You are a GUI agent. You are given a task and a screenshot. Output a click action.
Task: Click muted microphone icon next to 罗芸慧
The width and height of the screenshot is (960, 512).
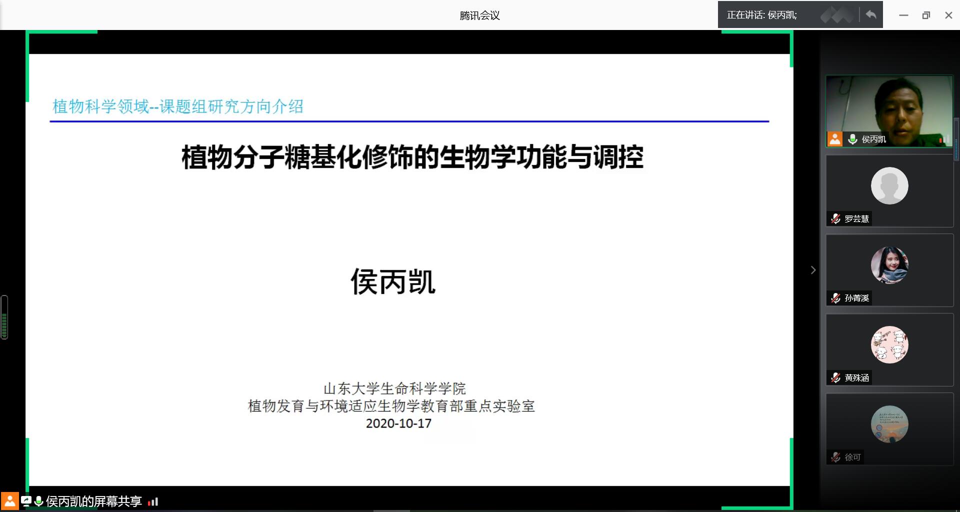(x=835, y=218)
